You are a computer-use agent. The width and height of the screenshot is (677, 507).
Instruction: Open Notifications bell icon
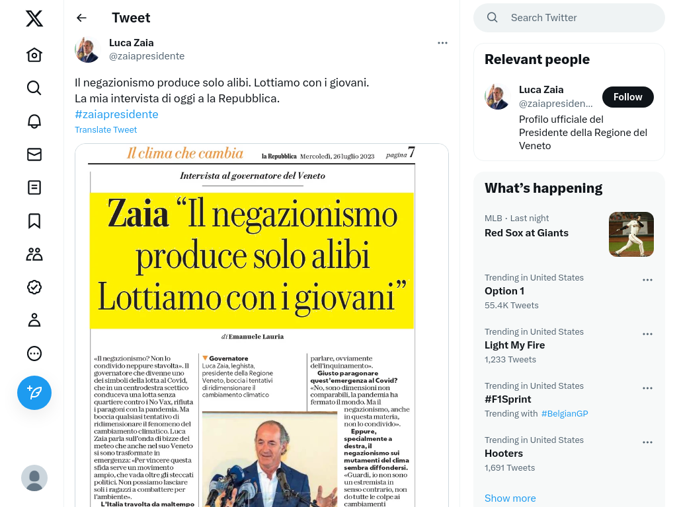[34, 121]
